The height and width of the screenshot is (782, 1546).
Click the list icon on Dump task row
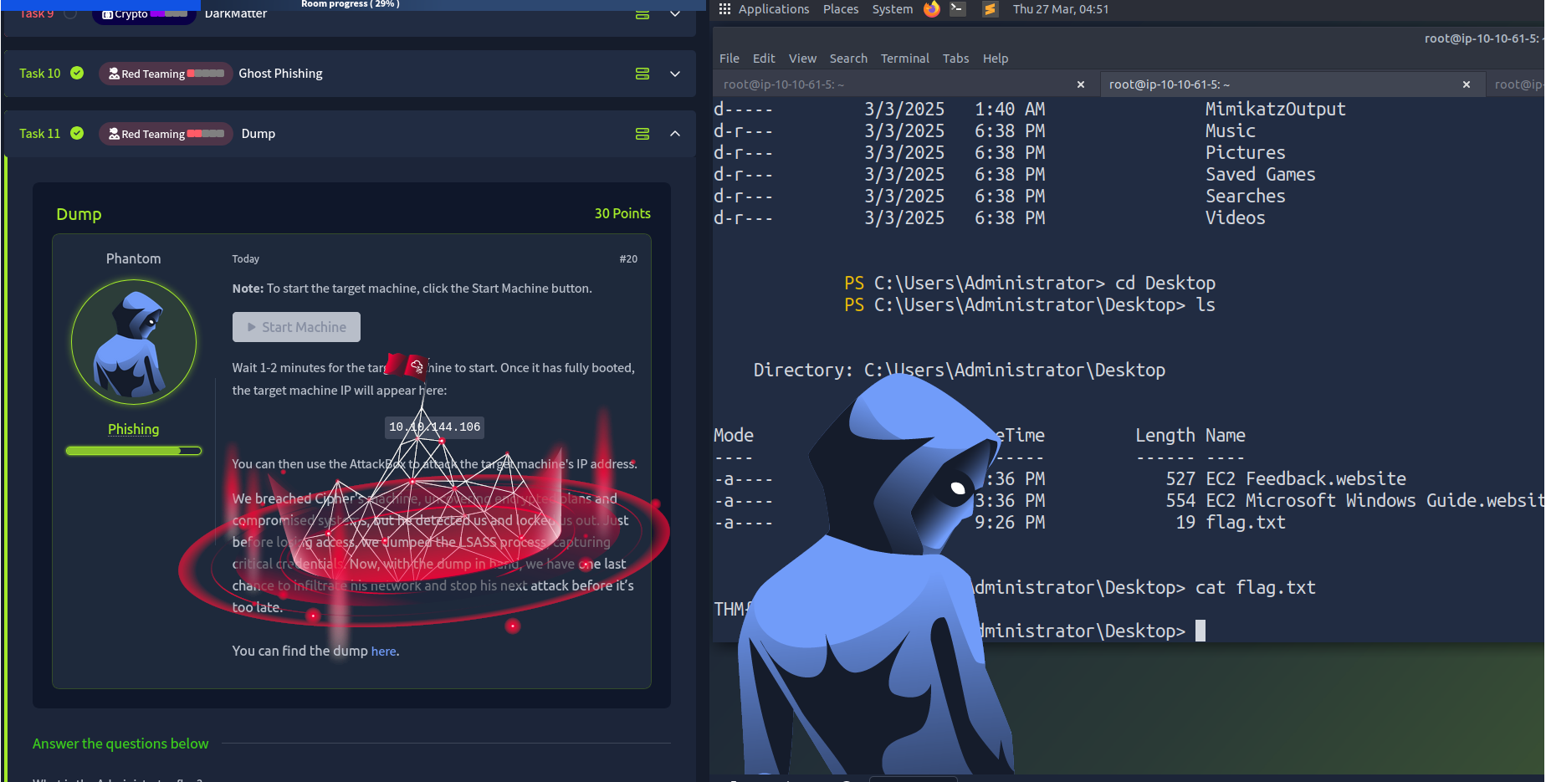(642, 134)
